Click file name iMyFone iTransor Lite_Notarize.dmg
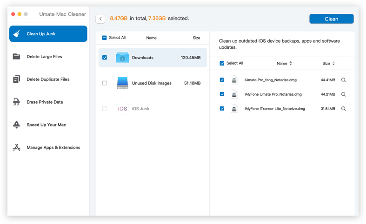Viewport: 366px width, 224px height. (x=275, y=109)
